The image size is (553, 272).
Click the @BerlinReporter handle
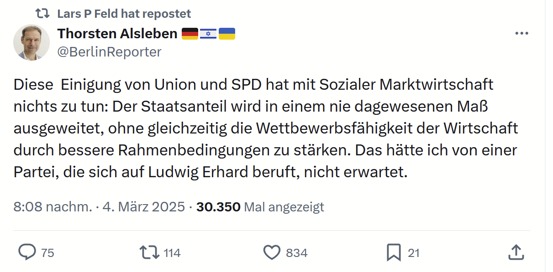[109, 52]
